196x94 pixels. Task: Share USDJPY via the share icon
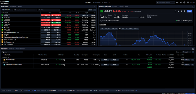coord(175,11)
